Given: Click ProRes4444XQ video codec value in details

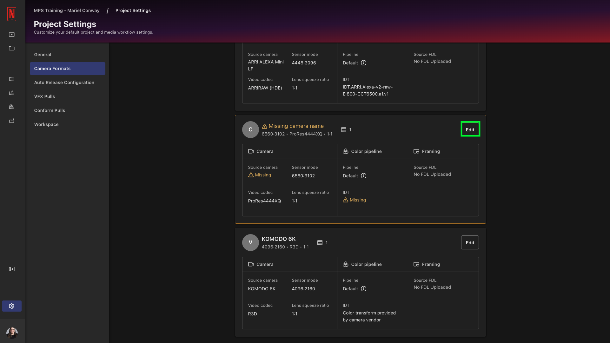Looking at the screenshot, I should pos(264,201).
